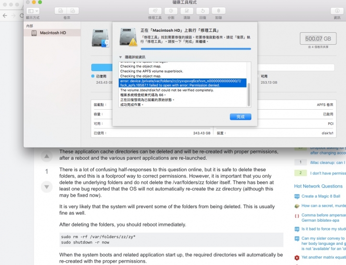Click the 253.13 GB available value
346x265 pixels.
click(269, 82)
